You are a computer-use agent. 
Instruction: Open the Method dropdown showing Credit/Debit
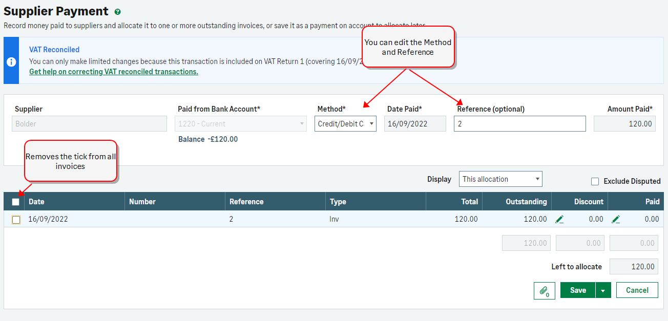(x=345, y=124)
